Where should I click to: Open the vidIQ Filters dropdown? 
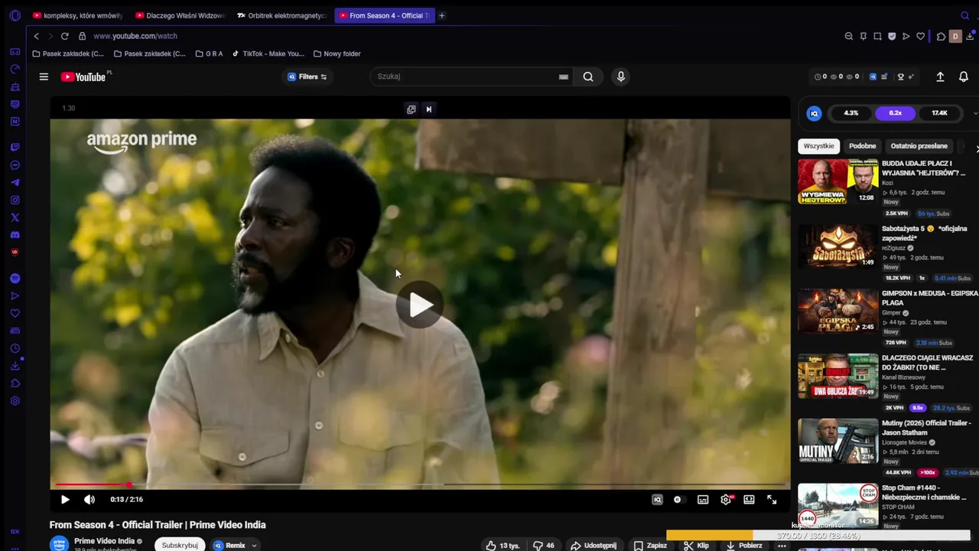[307, 77]
